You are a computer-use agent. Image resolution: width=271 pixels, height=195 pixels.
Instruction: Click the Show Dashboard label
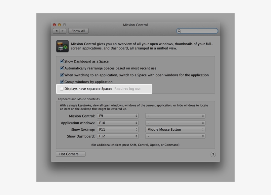81,136
